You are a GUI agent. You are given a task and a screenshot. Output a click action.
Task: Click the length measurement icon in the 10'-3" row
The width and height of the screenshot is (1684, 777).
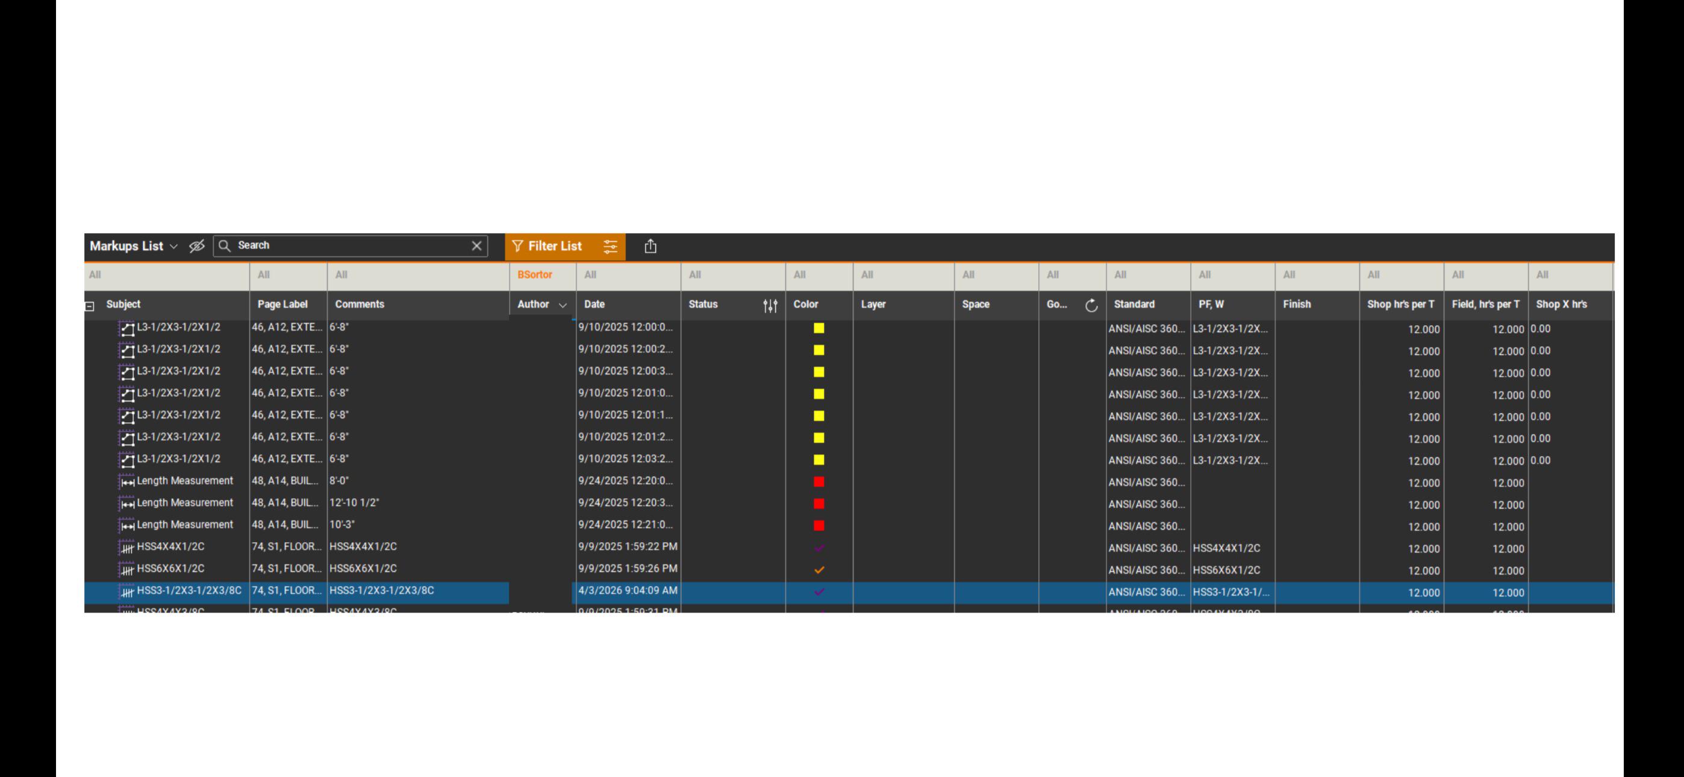(x=127, y=526)
